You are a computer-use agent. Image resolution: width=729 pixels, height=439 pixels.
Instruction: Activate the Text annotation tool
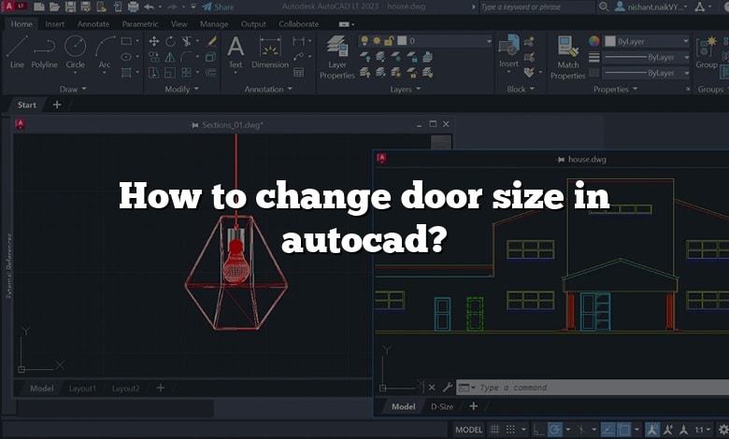(236, 52)
